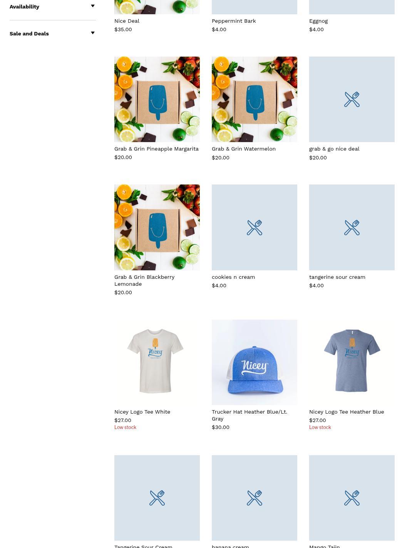Open Grab & Grin Blackberry Lemonade image
412x548 pixels.
pos(157,227)
